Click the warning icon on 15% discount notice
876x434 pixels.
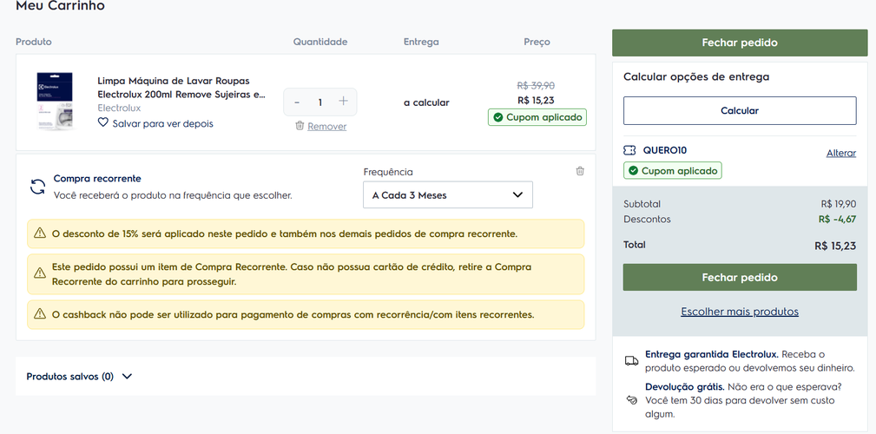click(x=40, y=233)
